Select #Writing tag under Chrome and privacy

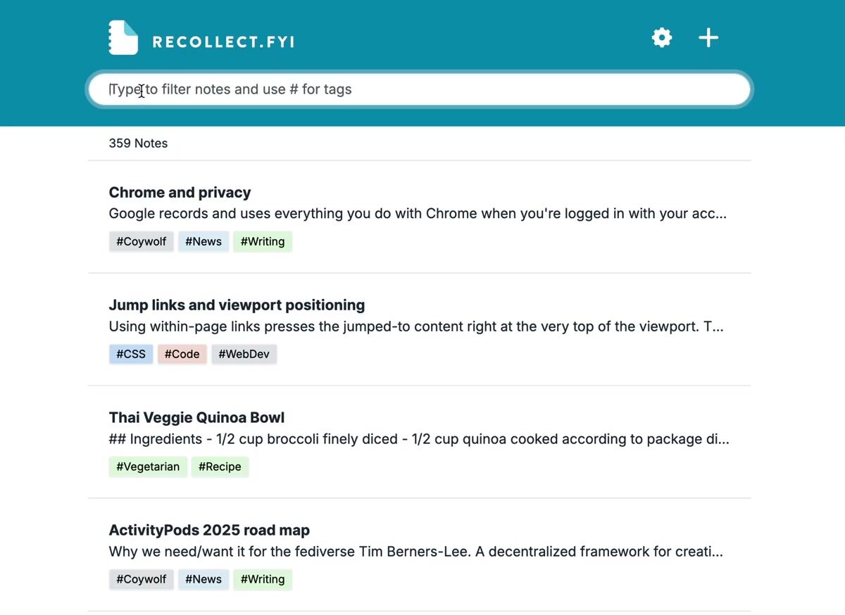click(x=263, y=241)
